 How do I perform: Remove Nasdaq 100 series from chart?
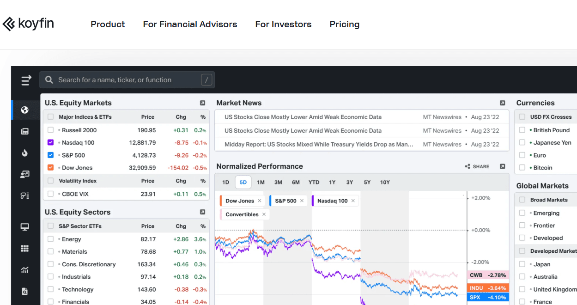(353, 201)
